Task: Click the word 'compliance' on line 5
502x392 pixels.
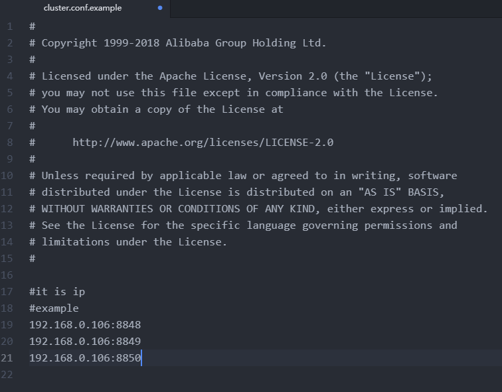Action: pos(296,93)
